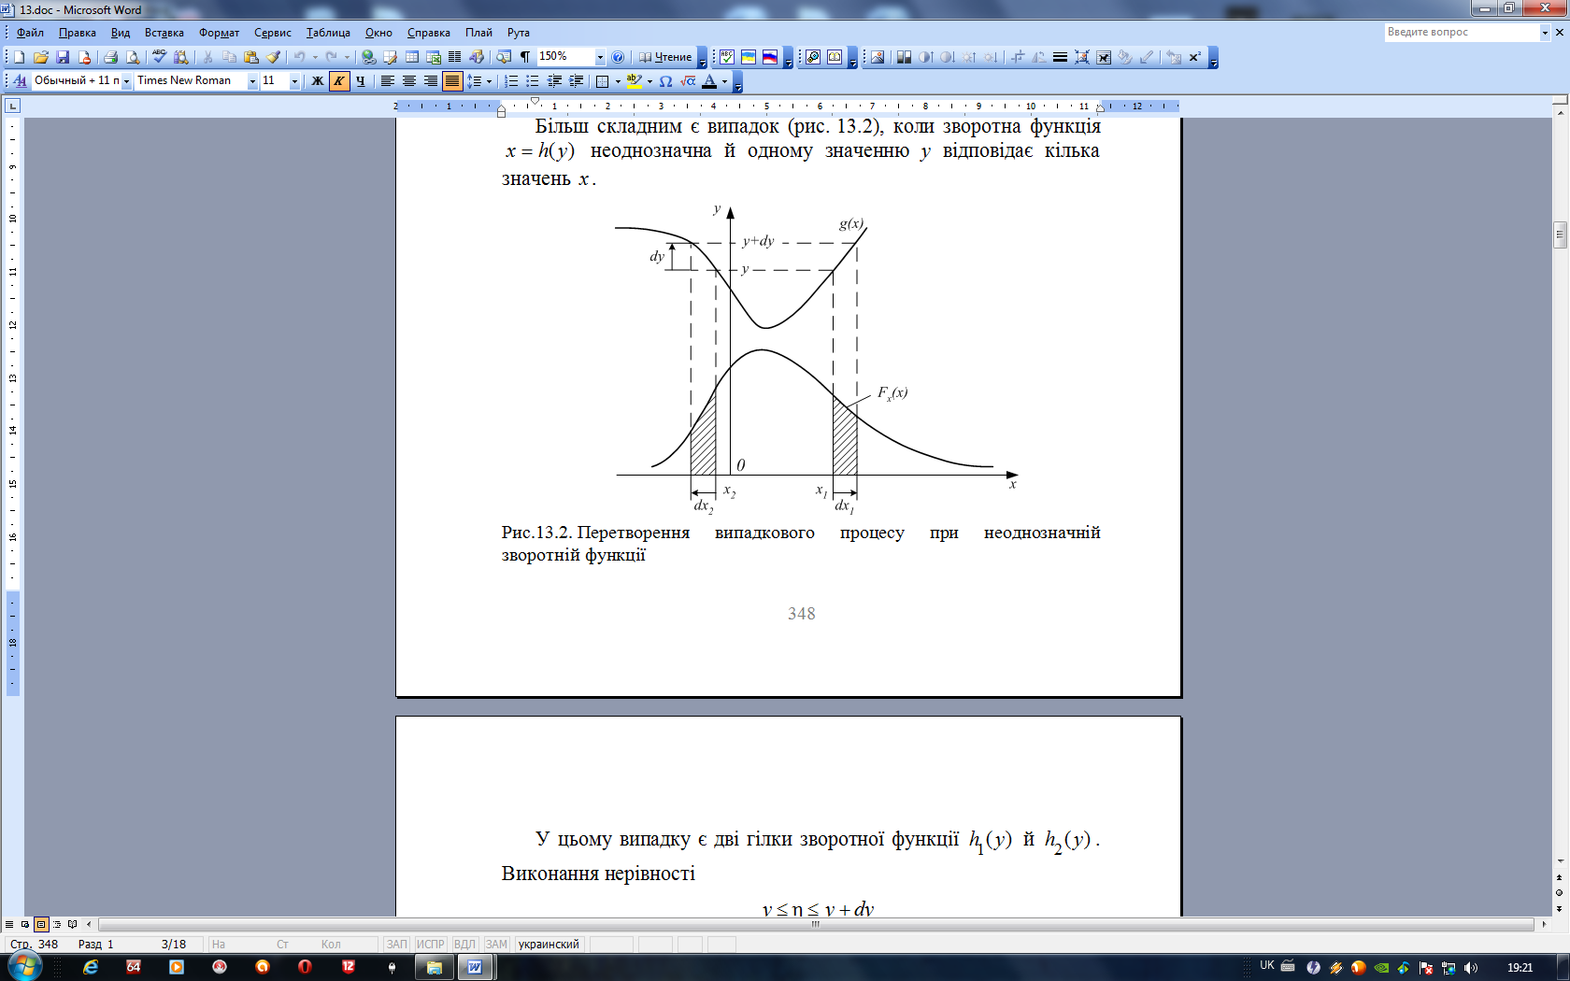Click the Styles and Formatting icon

click(x=20, y=81)
